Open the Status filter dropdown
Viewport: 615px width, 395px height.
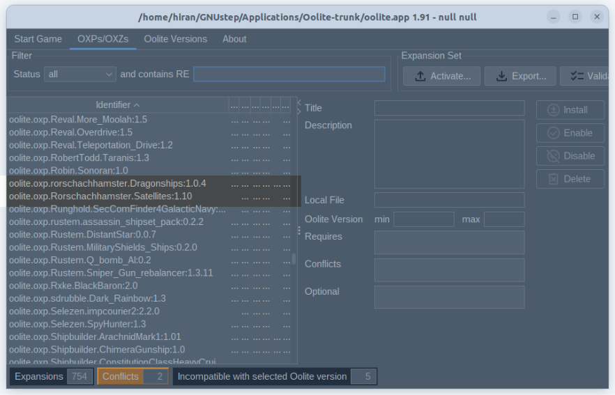(x=80, y=75)
